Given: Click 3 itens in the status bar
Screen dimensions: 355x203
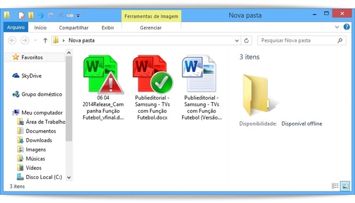Looking at the screenshot, I should point(17,186).
